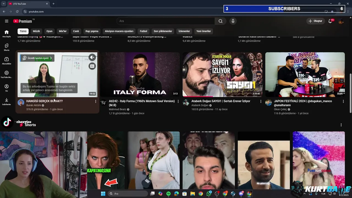Open Shorts from the sidebar
Image resolution: width=352 pixels, height=198 pixels.
click(x=7, y=47)
